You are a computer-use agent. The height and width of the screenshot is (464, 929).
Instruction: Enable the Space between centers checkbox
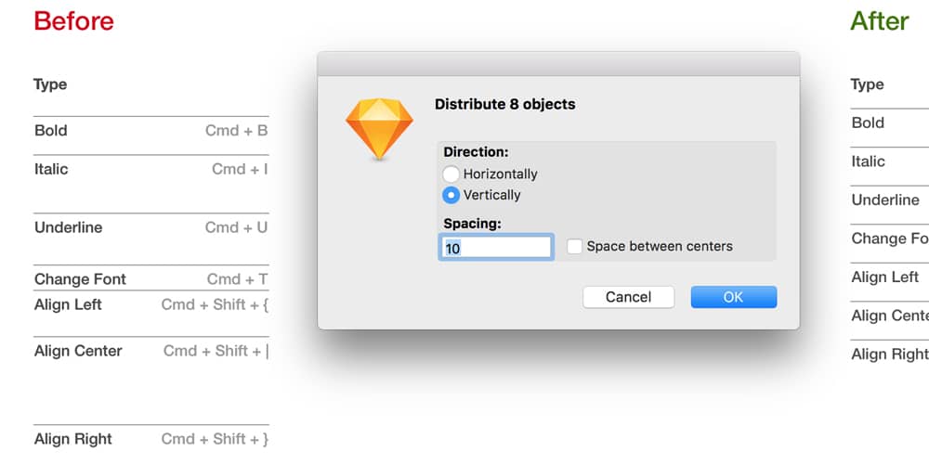click(575, 247)
